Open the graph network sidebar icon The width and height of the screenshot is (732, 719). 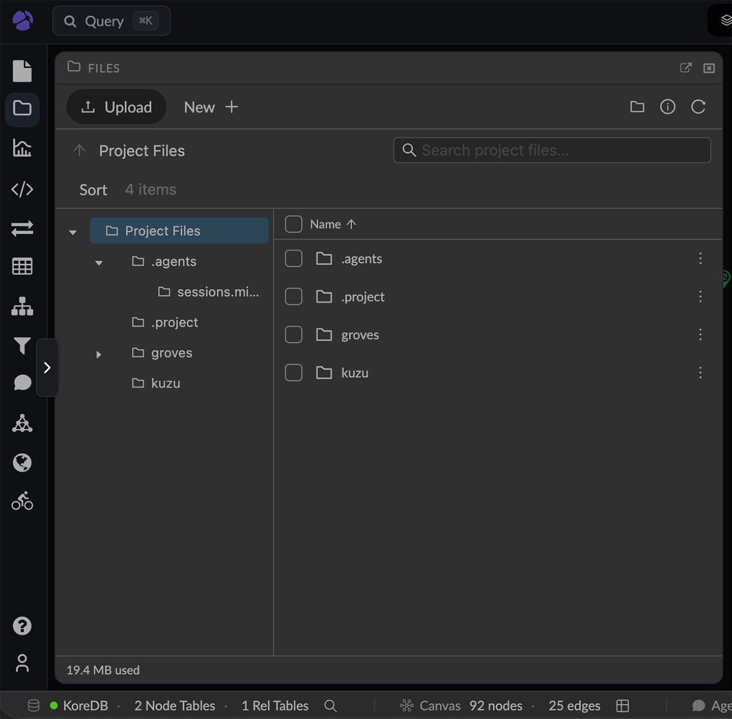click(22, 423)
